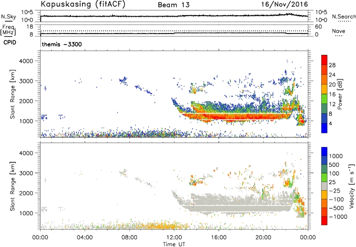Click the "25" label on Velocity color bar

(332, 182)
